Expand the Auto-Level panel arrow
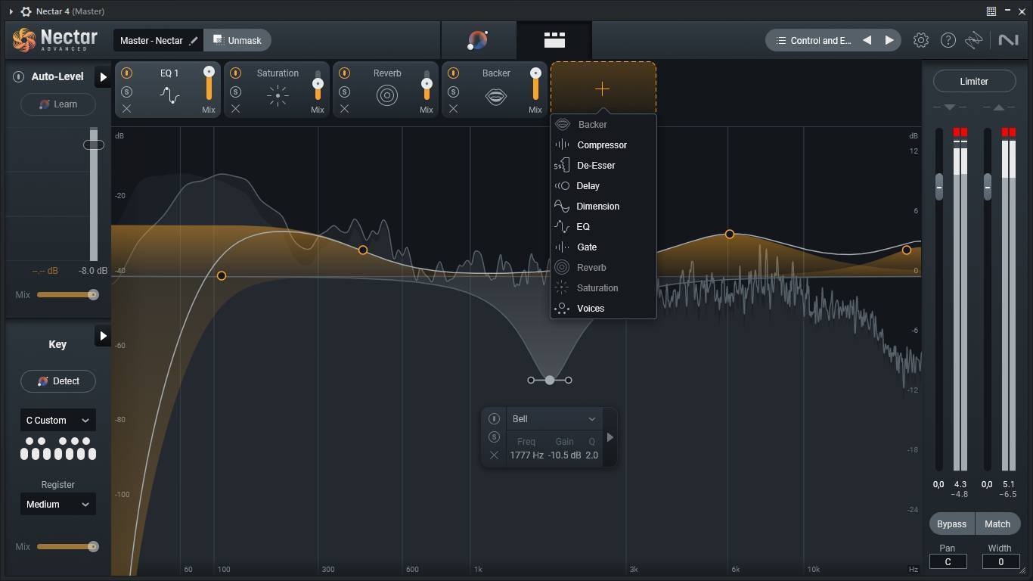 pyautogui.click(x=103, y=76)
